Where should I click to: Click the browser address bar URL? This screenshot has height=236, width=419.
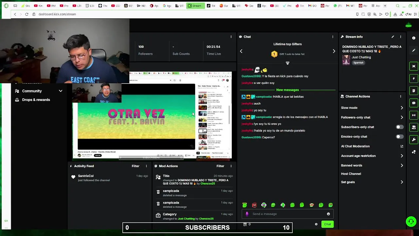point(57,14)
